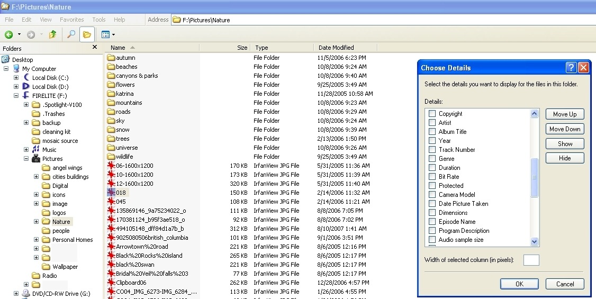Expand the Local Disk (C:) tree node
Screen dimensions: 596x299
click(16, 77)
